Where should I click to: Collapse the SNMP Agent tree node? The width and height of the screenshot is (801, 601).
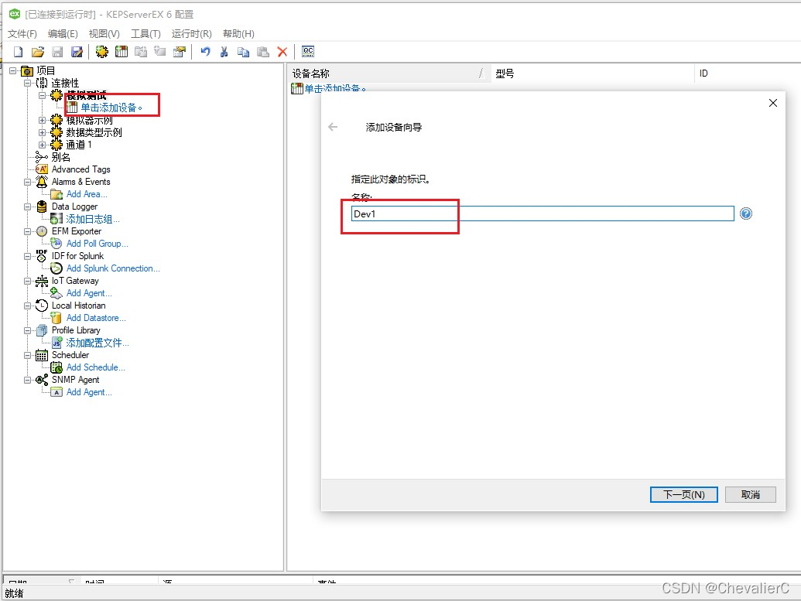point(28,380)
